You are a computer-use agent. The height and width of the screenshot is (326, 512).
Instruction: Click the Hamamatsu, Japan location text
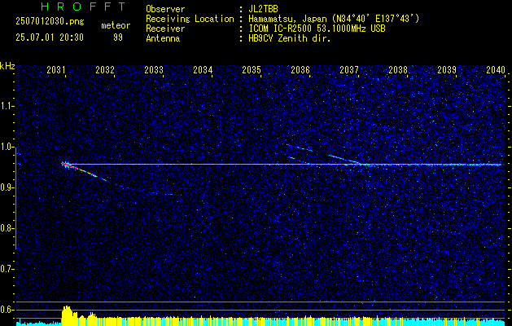334,19
